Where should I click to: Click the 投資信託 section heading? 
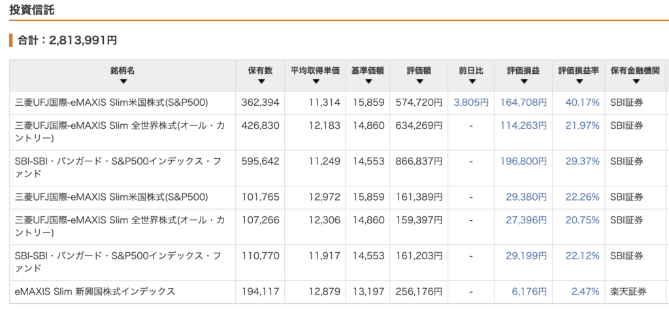click(x=32, y=9)
